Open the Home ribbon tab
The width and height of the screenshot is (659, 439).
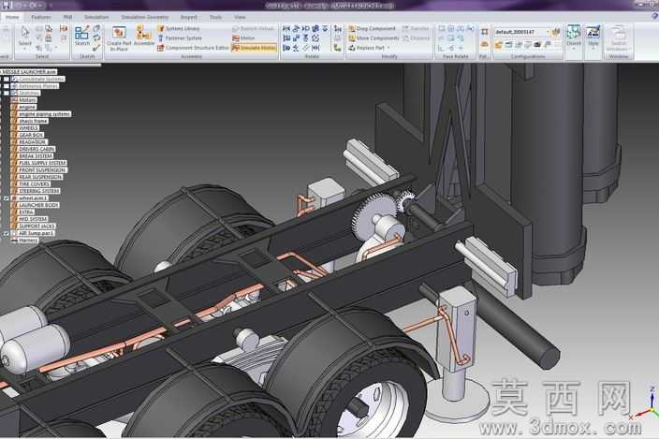click(x=12, y=17)
